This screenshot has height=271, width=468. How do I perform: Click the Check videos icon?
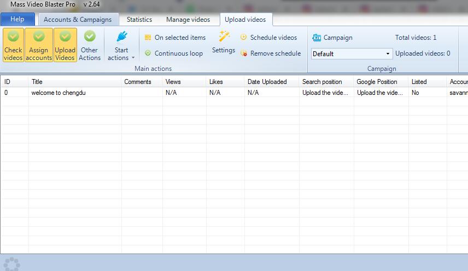tap(13, 37)
